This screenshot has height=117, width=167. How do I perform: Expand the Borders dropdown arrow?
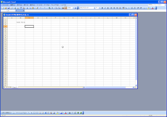tap(146, 8)
